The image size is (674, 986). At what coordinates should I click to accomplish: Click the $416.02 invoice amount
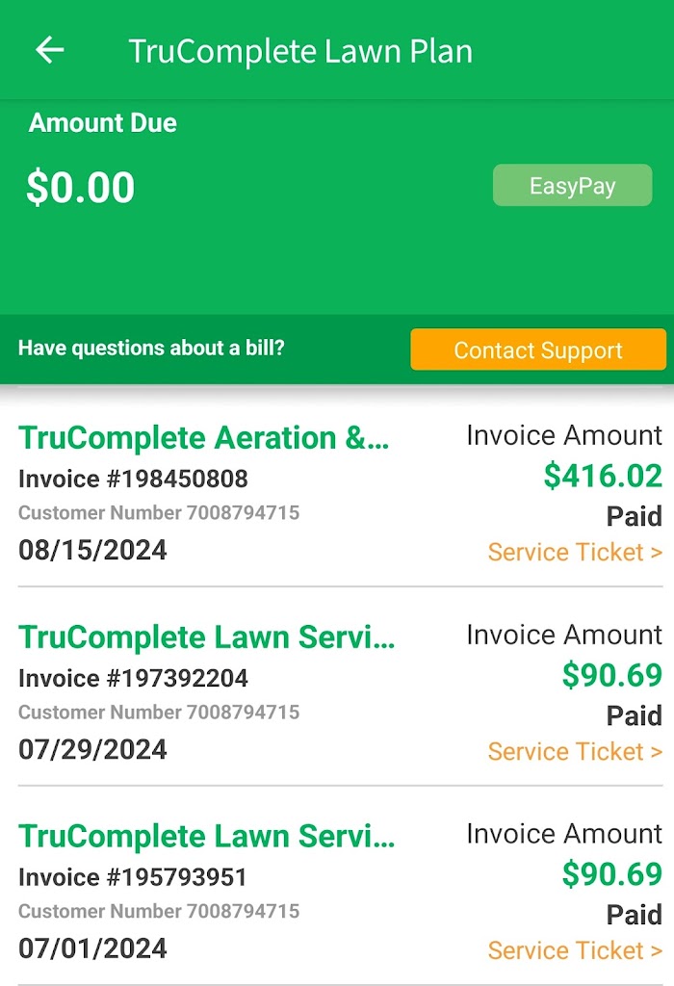[603, 476]
